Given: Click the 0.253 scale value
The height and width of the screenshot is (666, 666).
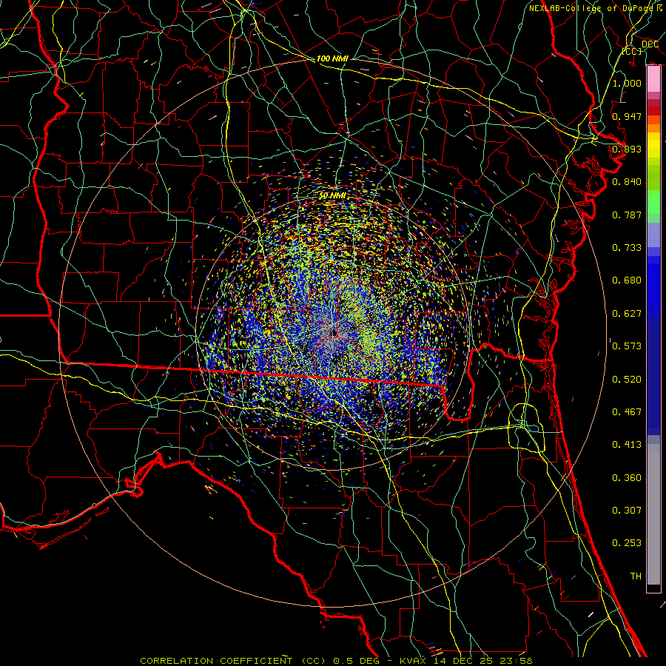Looking at the screenshot, I should (627, 543).
